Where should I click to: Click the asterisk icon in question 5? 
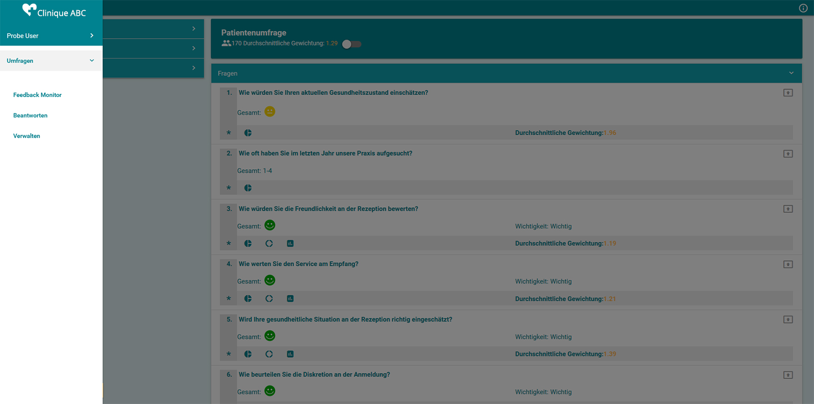[229, 354]
